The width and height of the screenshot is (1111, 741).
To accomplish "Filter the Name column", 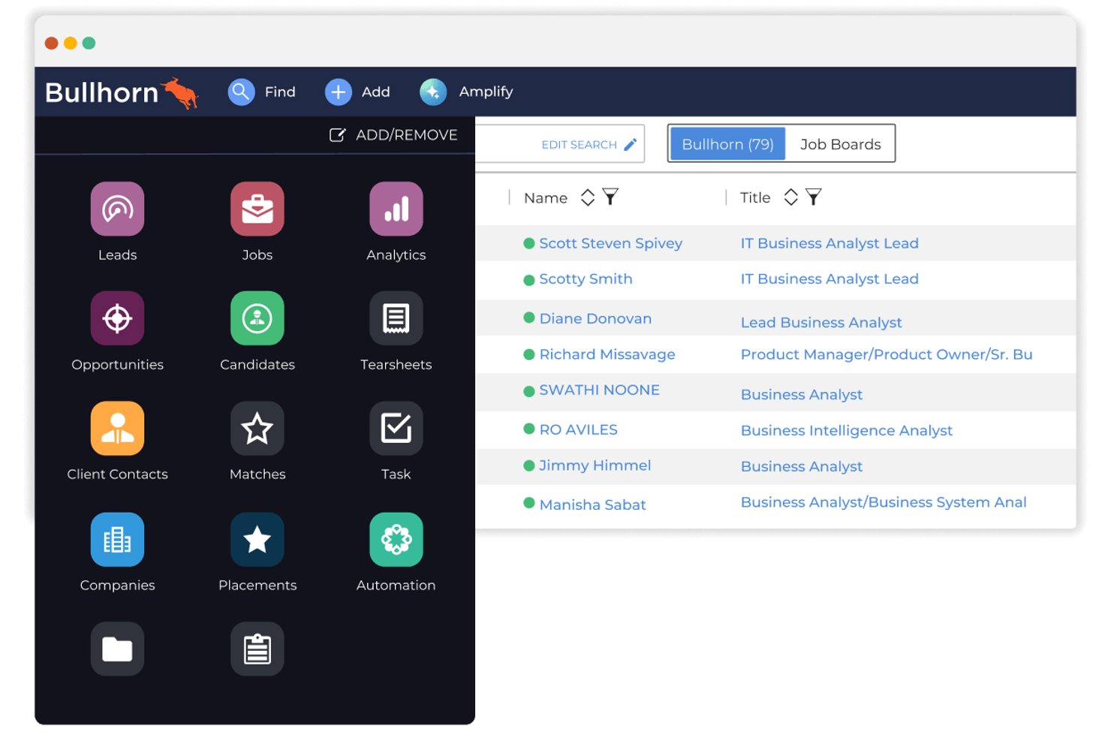I will pos(610,197).
